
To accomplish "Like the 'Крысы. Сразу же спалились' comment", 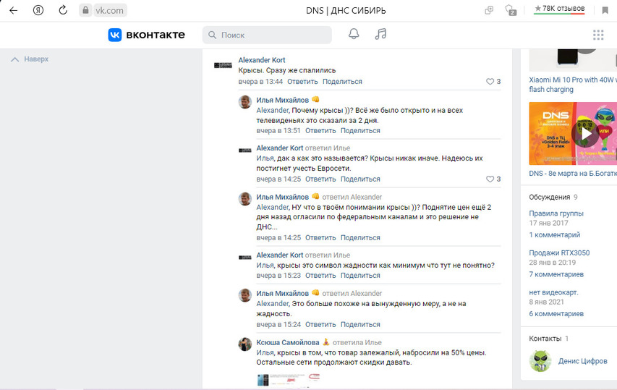I will coord(493,82).
